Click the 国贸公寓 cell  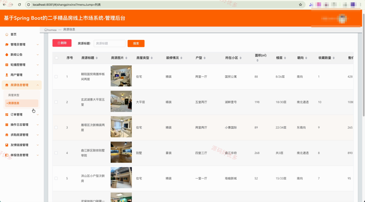click(231, 76)
